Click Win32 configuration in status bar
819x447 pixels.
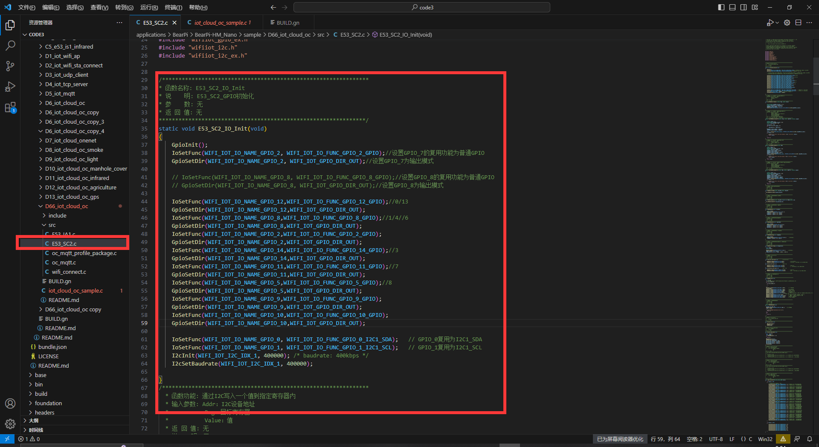(x=765, y=439)
